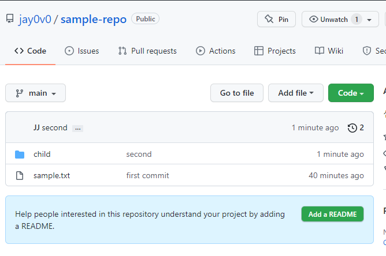The height and width of the screenshot is (256, 386).
Task: Switch to the Code tab
Action: coord(30,51)
